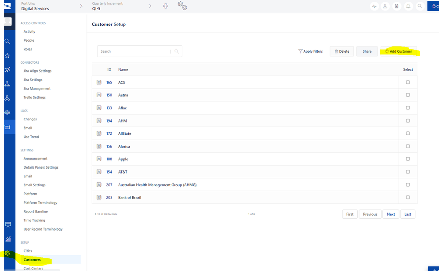Screen dimensions: 439x271
Task: Click the search magnifier icon in left rail
Action: click(x=7, y=41)
